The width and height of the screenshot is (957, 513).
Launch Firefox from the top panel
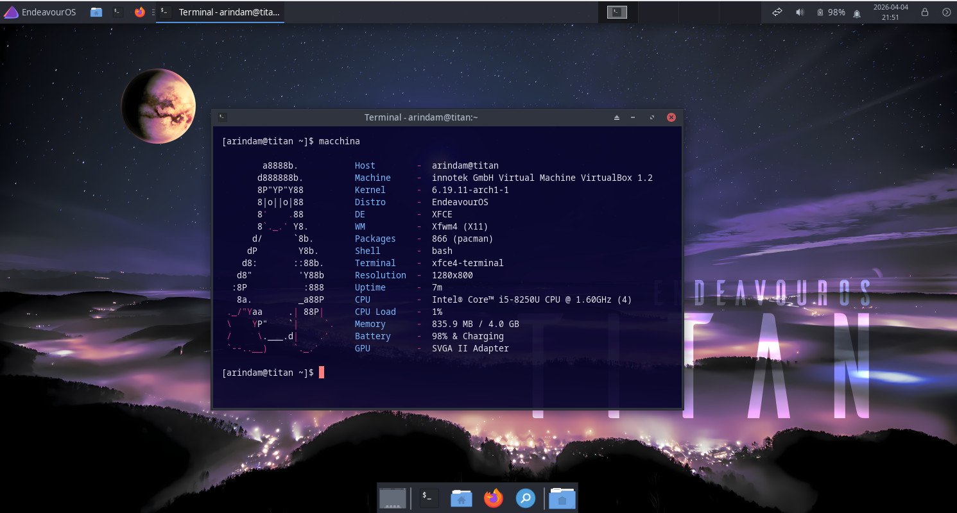pos(139,12)
